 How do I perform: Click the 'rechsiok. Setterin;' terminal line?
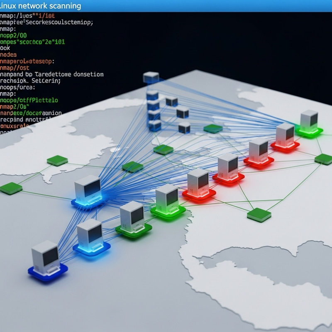31,81
